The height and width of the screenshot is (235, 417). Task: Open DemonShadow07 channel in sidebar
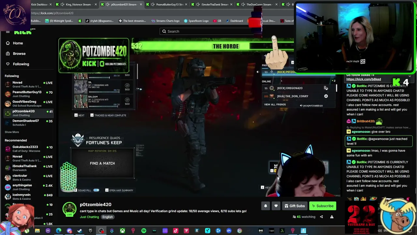[29, 123]
